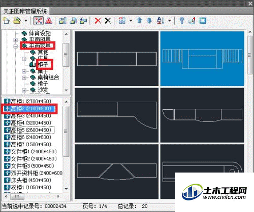Click the paste block toolbar icon
Image resolution: width=254 pixels, height=212 pixels.
pos(83,21)
